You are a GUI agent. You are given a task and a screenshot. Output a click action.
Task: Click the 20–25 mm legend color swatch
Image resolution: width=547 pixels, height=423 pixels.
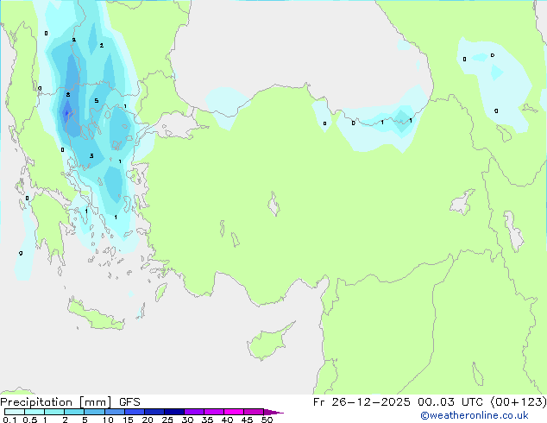point(154,412)
